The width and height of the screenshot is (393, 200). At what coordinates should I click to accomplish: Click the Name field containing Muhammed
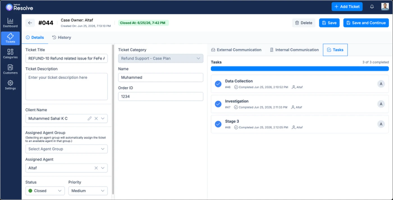(x=161, y=77)
